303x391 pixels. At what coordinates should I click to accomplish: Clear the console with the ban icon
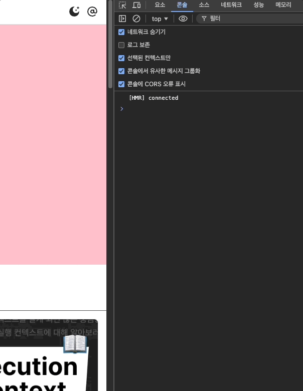coord(136,19)
